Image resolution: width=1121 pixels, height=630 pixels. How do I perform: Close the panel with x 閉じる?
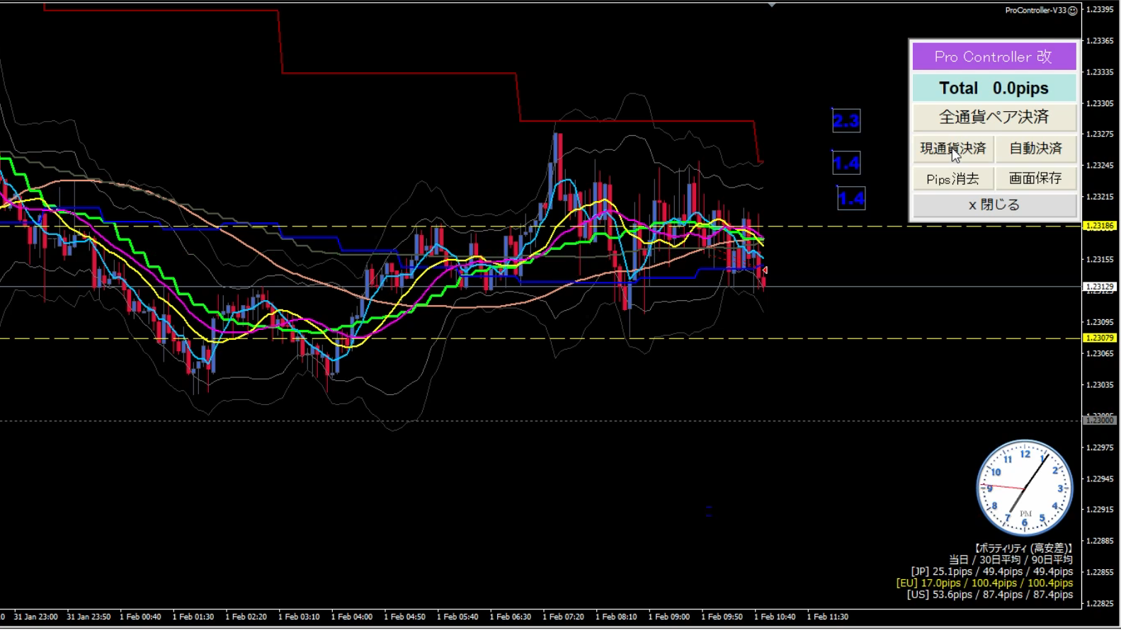994,205
